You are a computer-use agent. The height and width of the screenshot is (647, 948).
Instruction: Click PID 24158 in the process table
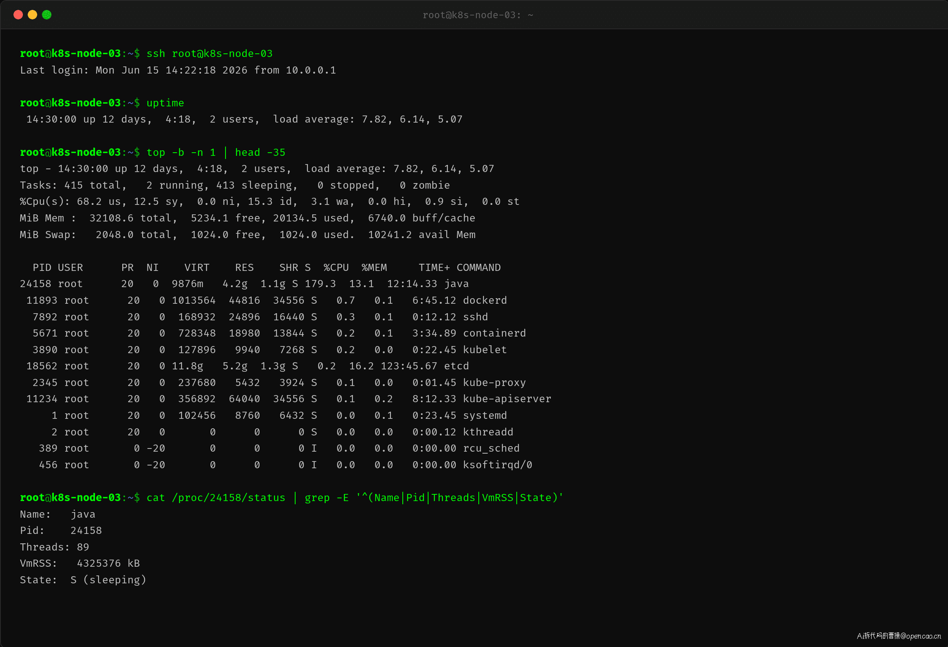coord(36,284)
